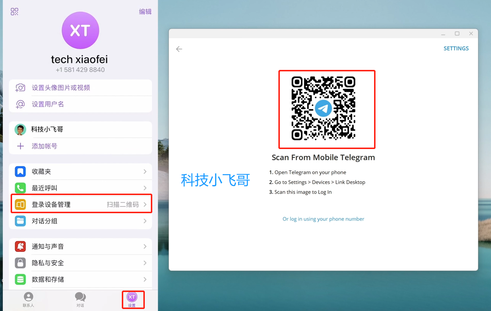Select 设置用户名 label
The height and width of the screenshot is (311, 491).
48,104
